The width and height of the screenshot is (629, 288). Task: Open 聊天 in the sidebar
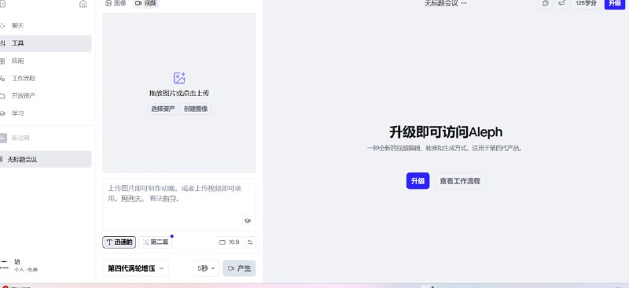click(17, 26)
